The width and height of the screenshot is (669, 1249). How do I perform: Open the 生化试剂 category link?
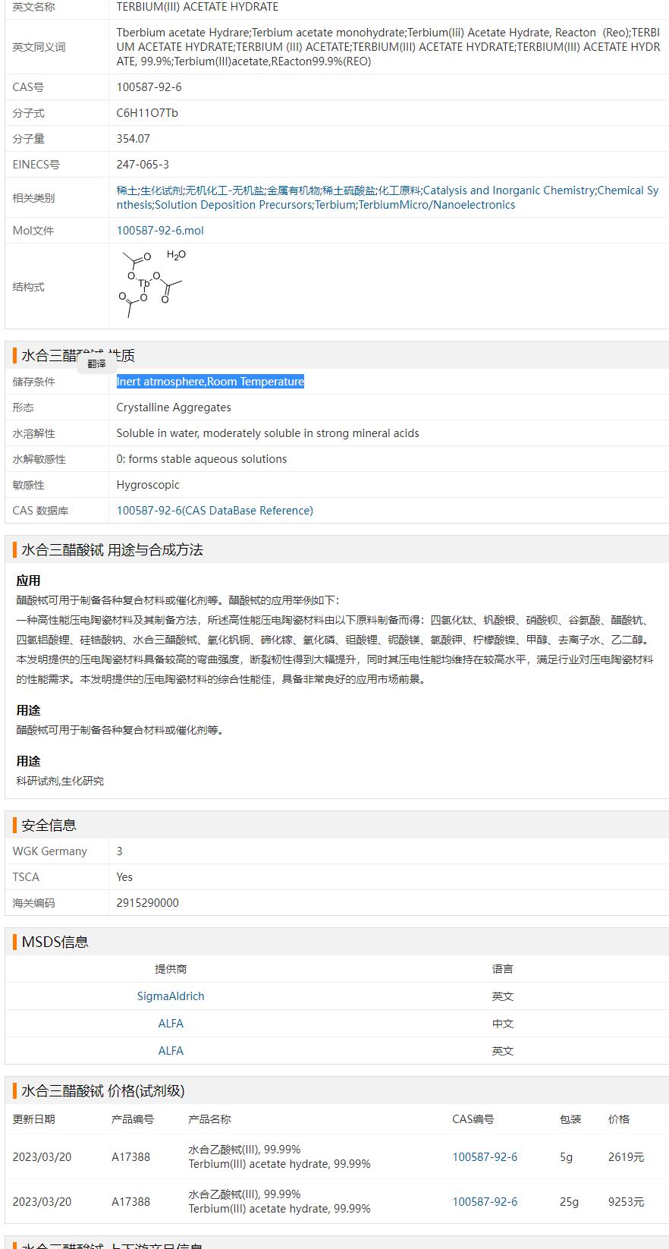tap(162, 190)
